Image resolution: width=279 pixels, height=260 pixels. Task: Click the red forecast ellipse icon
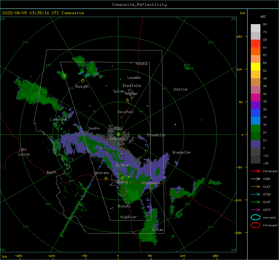tap(255, 225)
